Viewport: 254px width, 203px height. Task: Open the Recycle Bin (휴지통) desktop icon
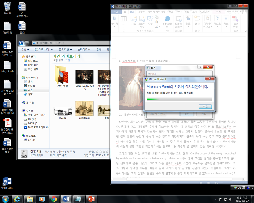click(7, 8)
